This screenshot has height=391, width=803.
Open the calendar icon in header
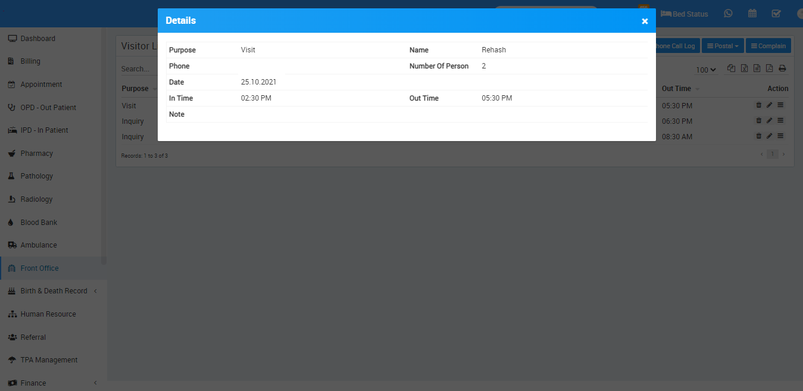pos(752,14)
